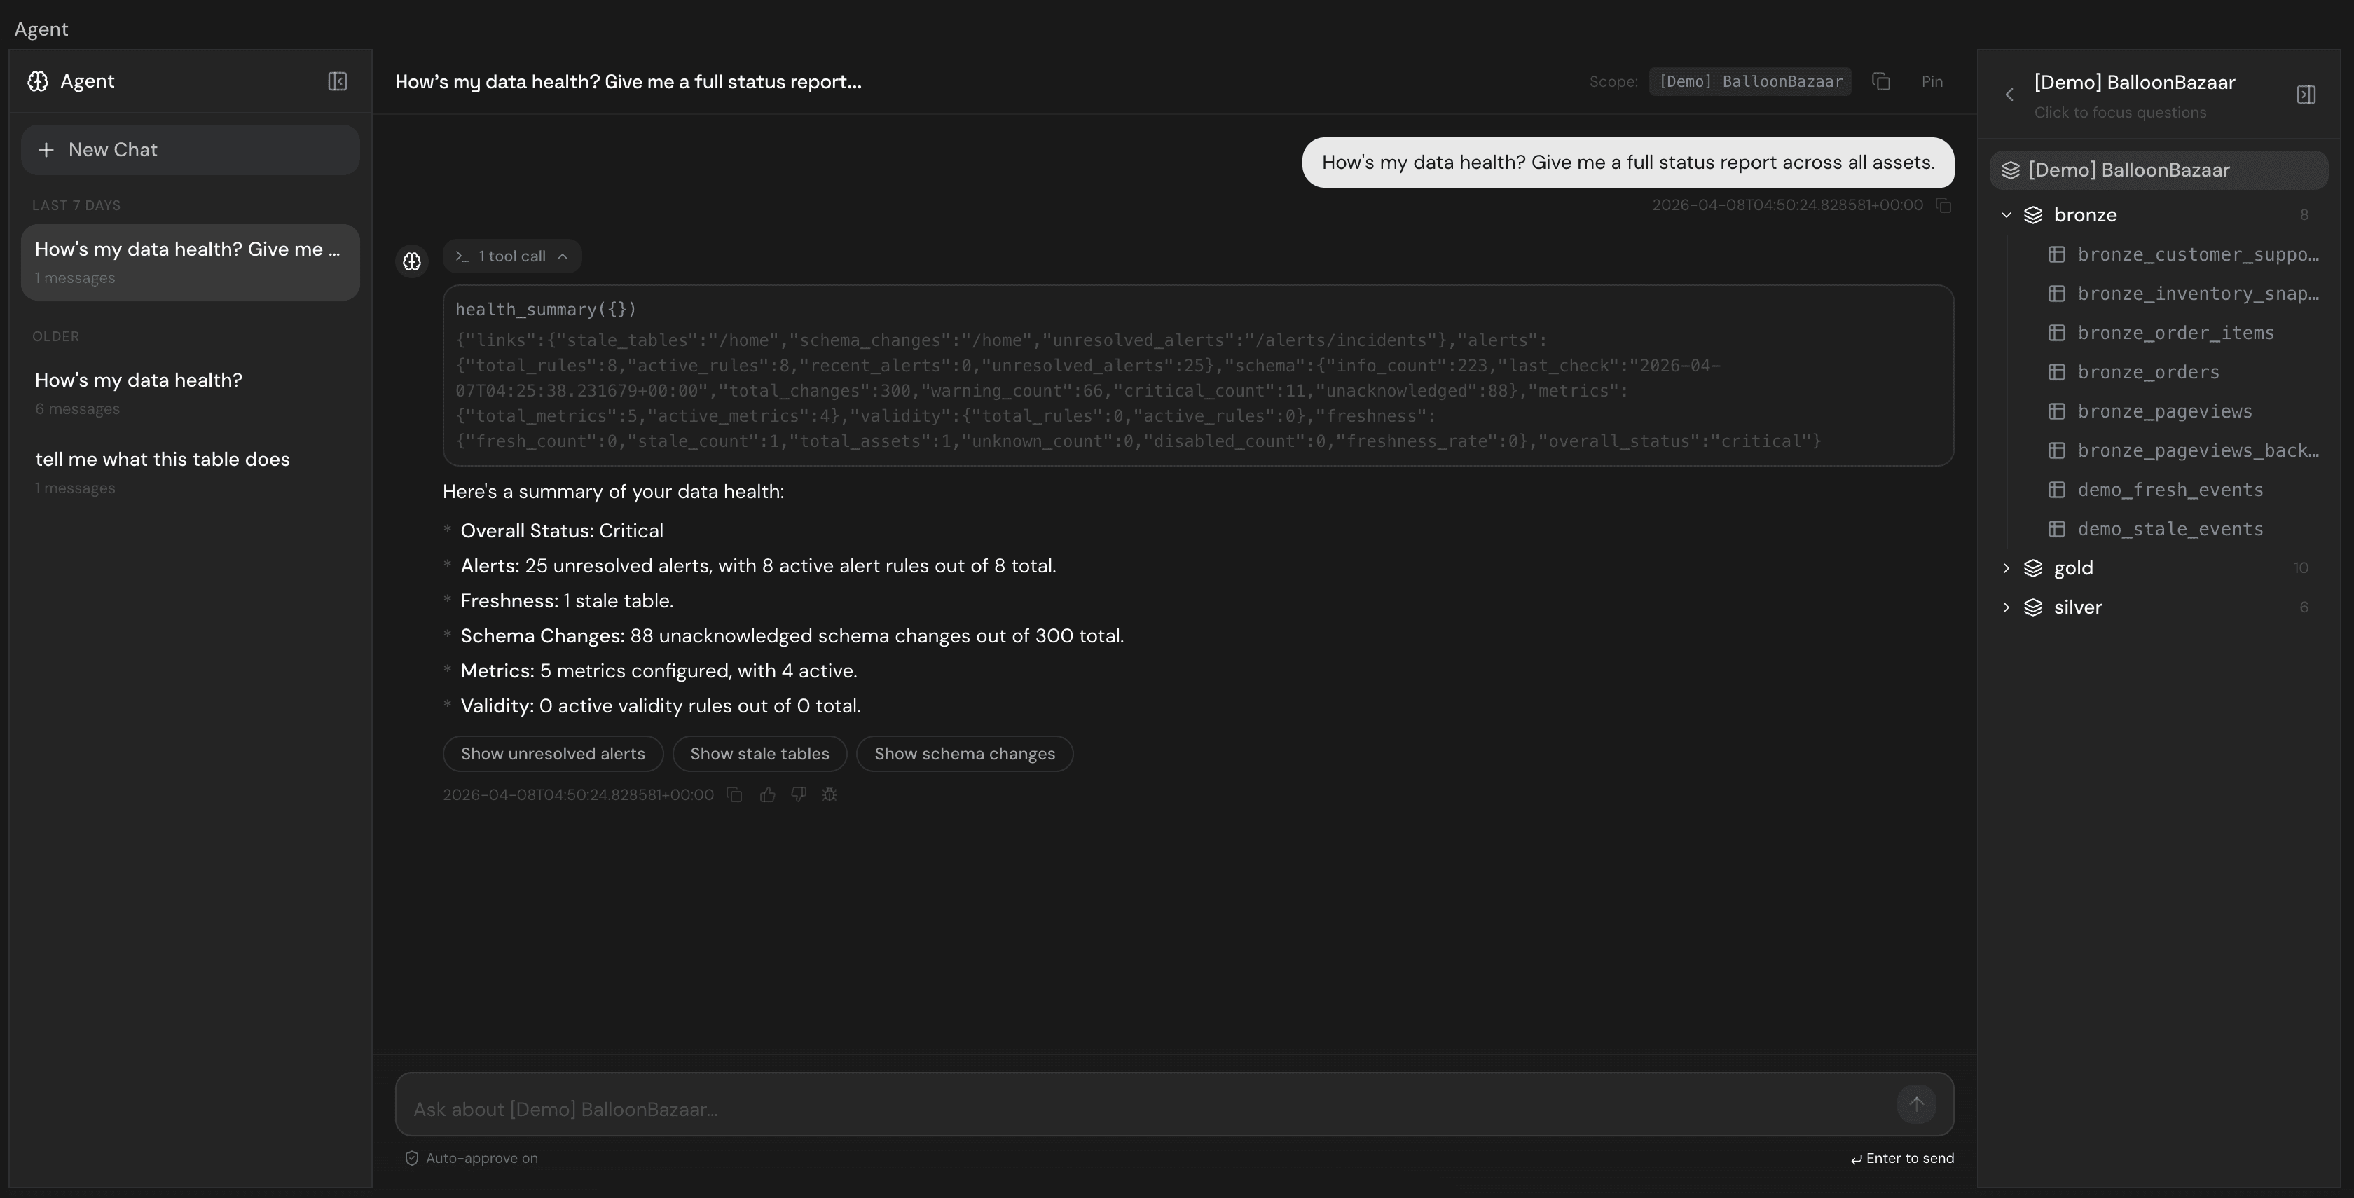Click the silver layers icon

2032,607
